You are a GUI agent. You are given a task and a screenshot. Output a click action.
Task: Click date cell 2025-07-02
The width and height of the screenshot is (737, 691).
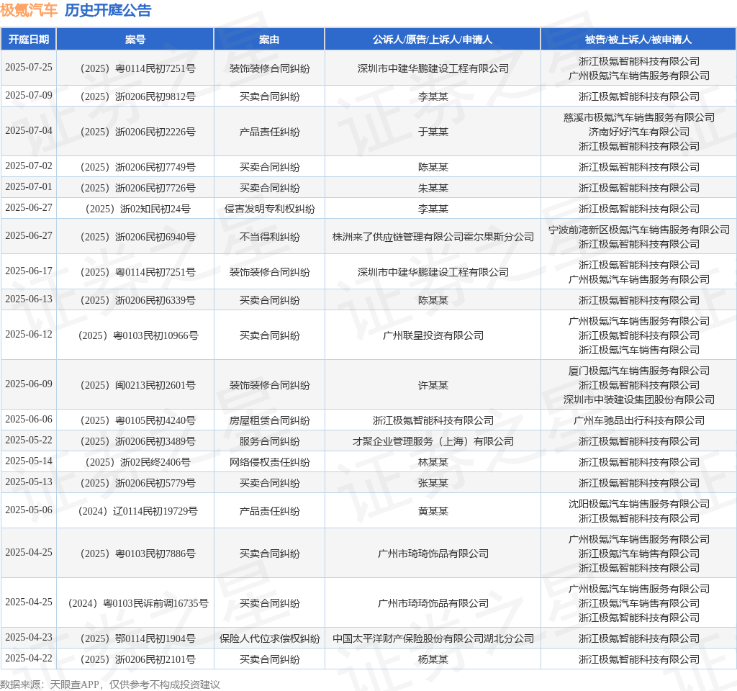coord(29,166)
